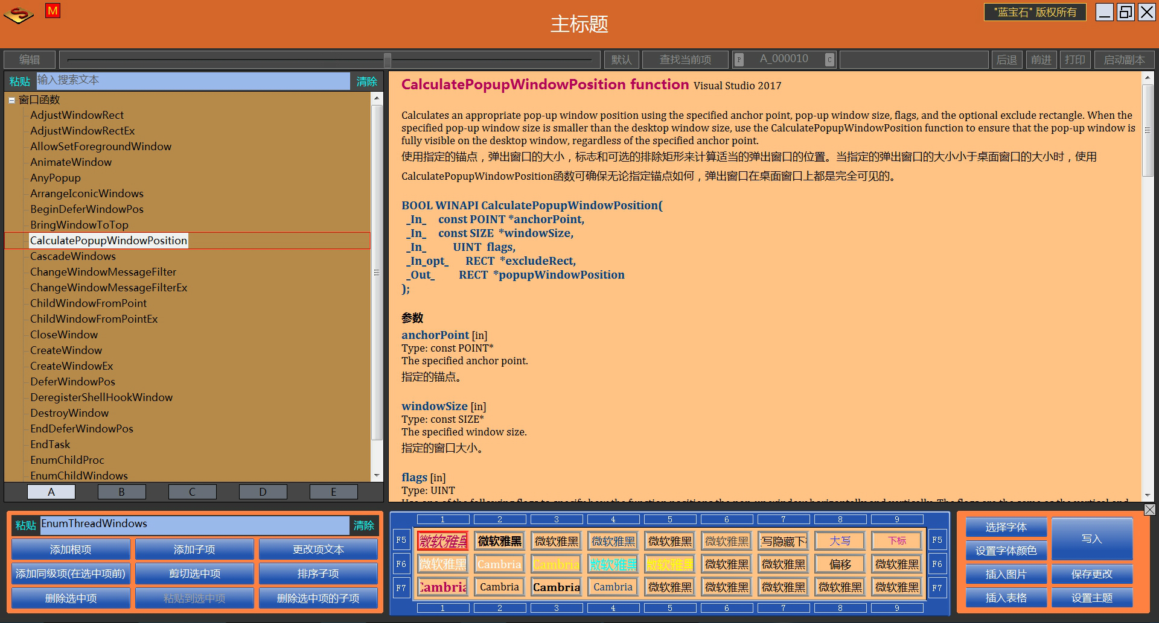Click 清除 beside EnumThreadWindows field

pyautogui.click(x=364, y=525)
